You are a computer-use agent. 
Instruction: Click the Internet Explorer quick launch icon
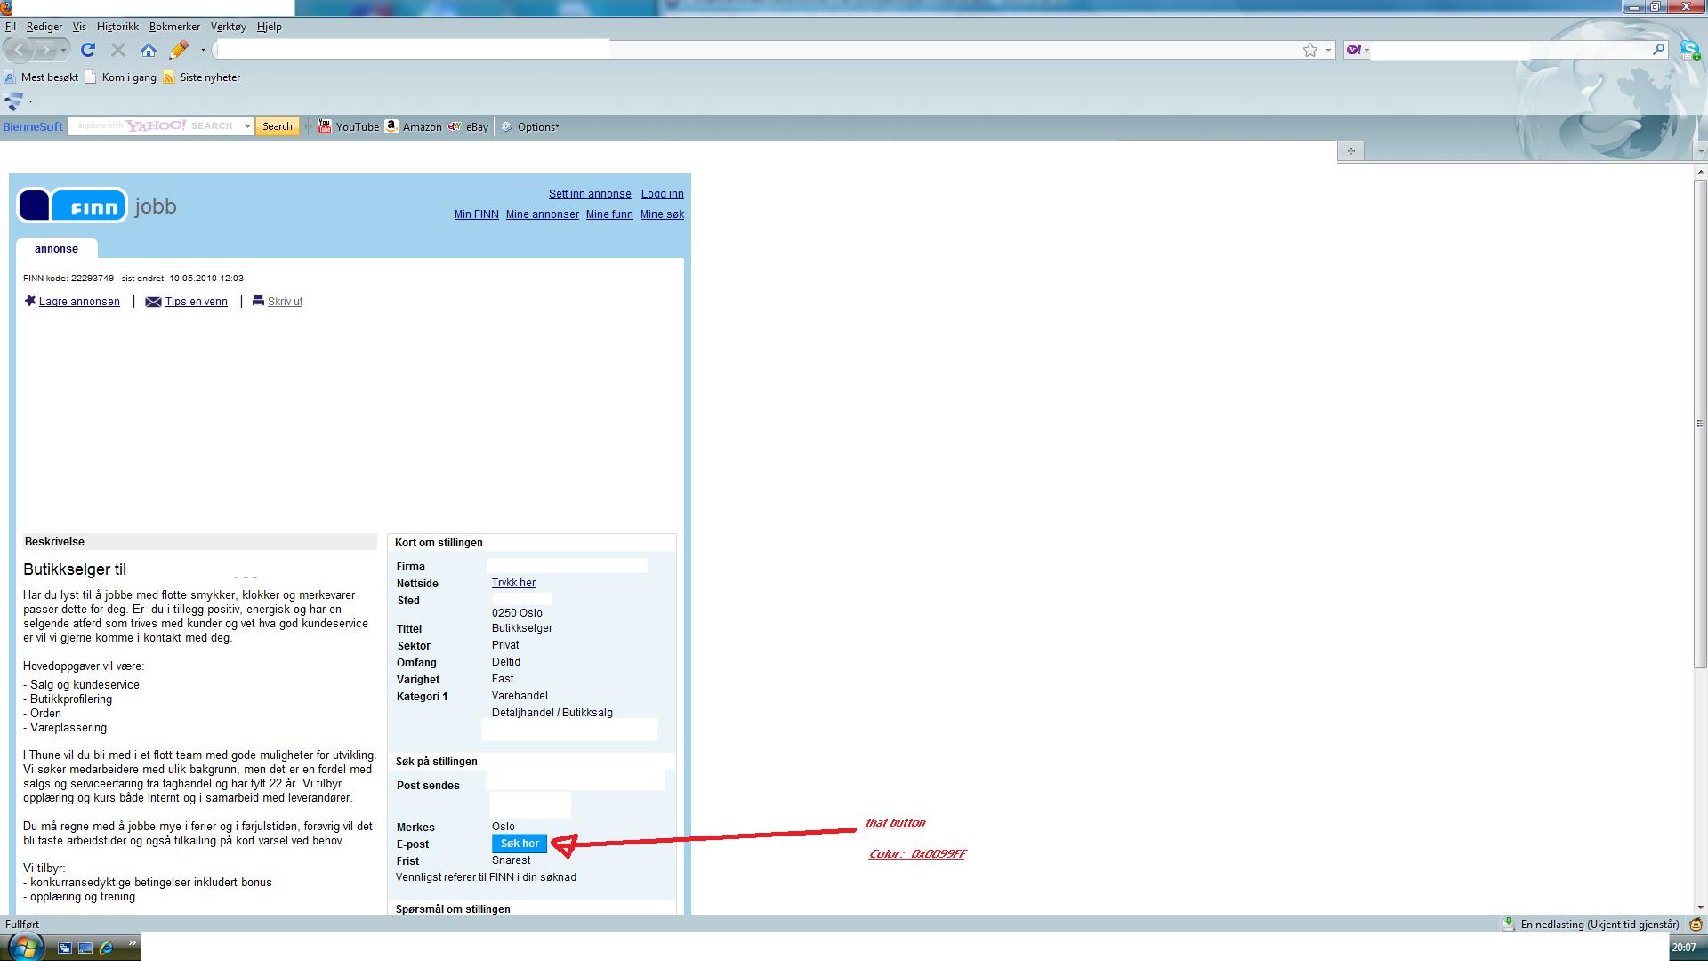tap(107, 949)
